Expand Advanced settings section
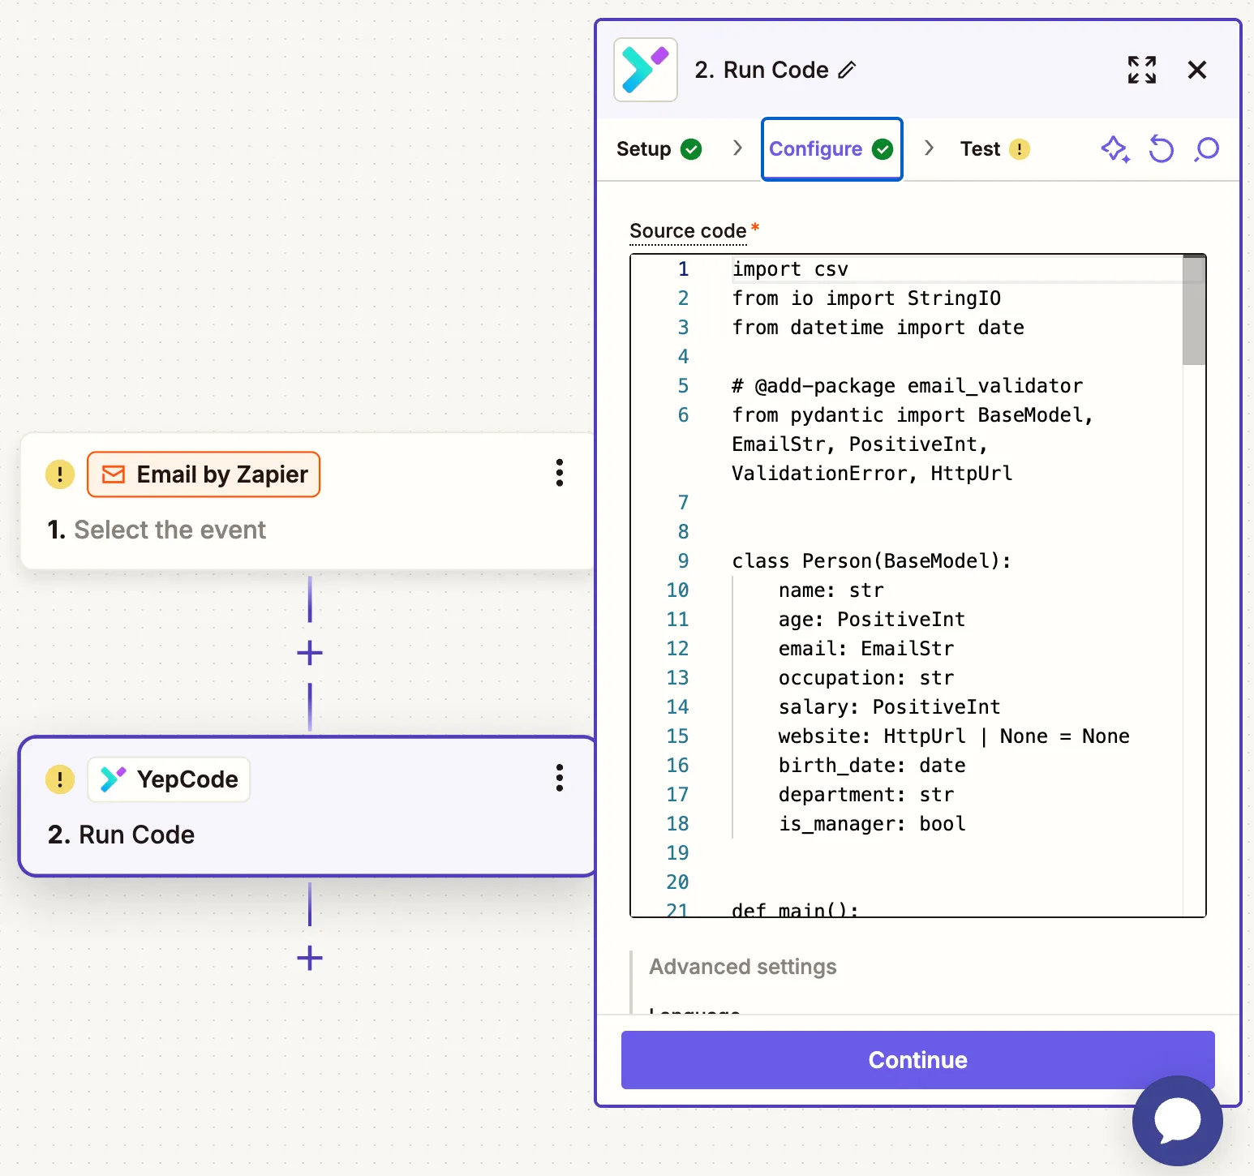 [x=742, y=967]
